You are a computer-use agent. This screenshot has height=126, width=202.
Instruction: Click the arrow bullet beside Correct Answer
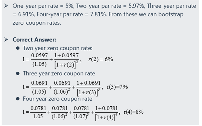pyautogui.click(x=6, y=40)
